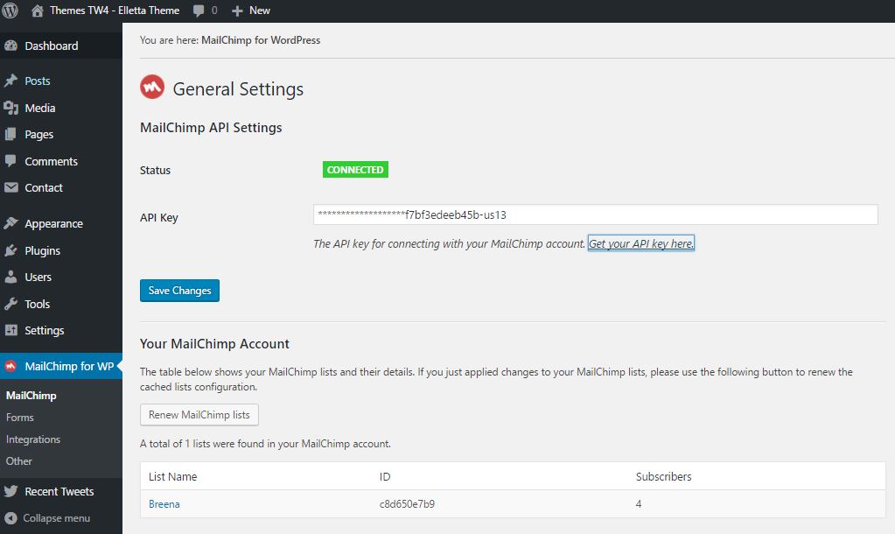895x534 pixels.
Task: Open the New content menu
Action: (259, 11)
